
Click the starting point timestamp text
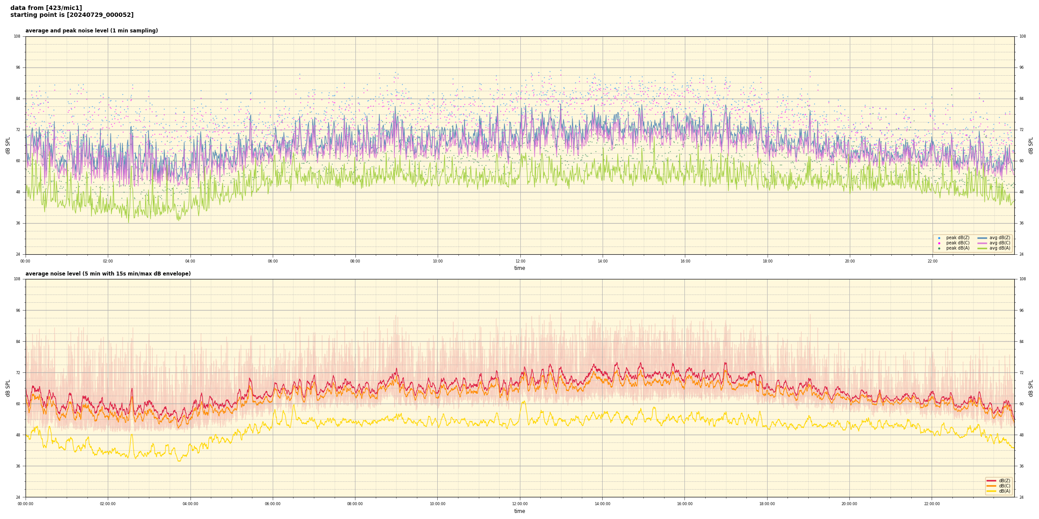tap(72, 15)
